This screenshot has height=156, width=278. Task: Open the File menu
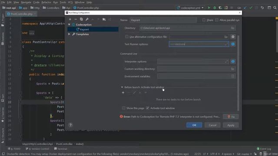3,2
